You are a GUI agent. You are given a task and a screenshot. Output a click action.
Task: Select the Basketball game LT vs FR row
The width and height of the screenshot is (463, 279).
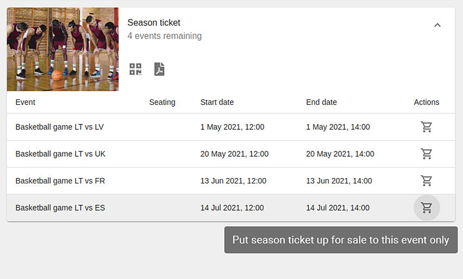coord(60,181)
